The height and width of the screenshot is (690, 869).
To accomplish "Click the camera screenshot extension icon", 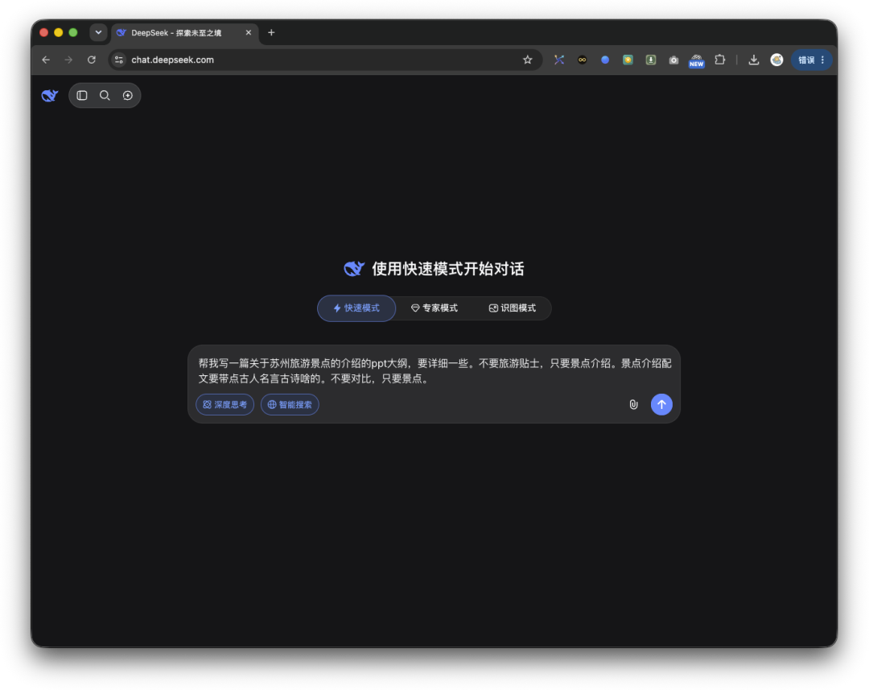I will tap(673, 60).
